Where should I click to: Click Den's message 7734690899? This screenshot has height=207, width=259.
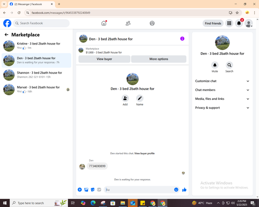tap(97, 166)
